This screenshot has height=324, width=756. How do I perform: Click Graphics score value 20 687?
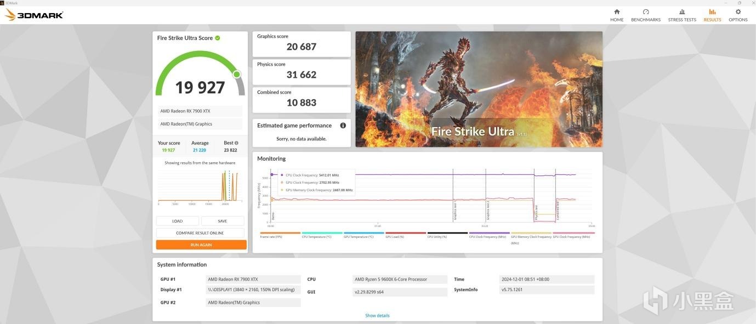(x=302, y=47)
